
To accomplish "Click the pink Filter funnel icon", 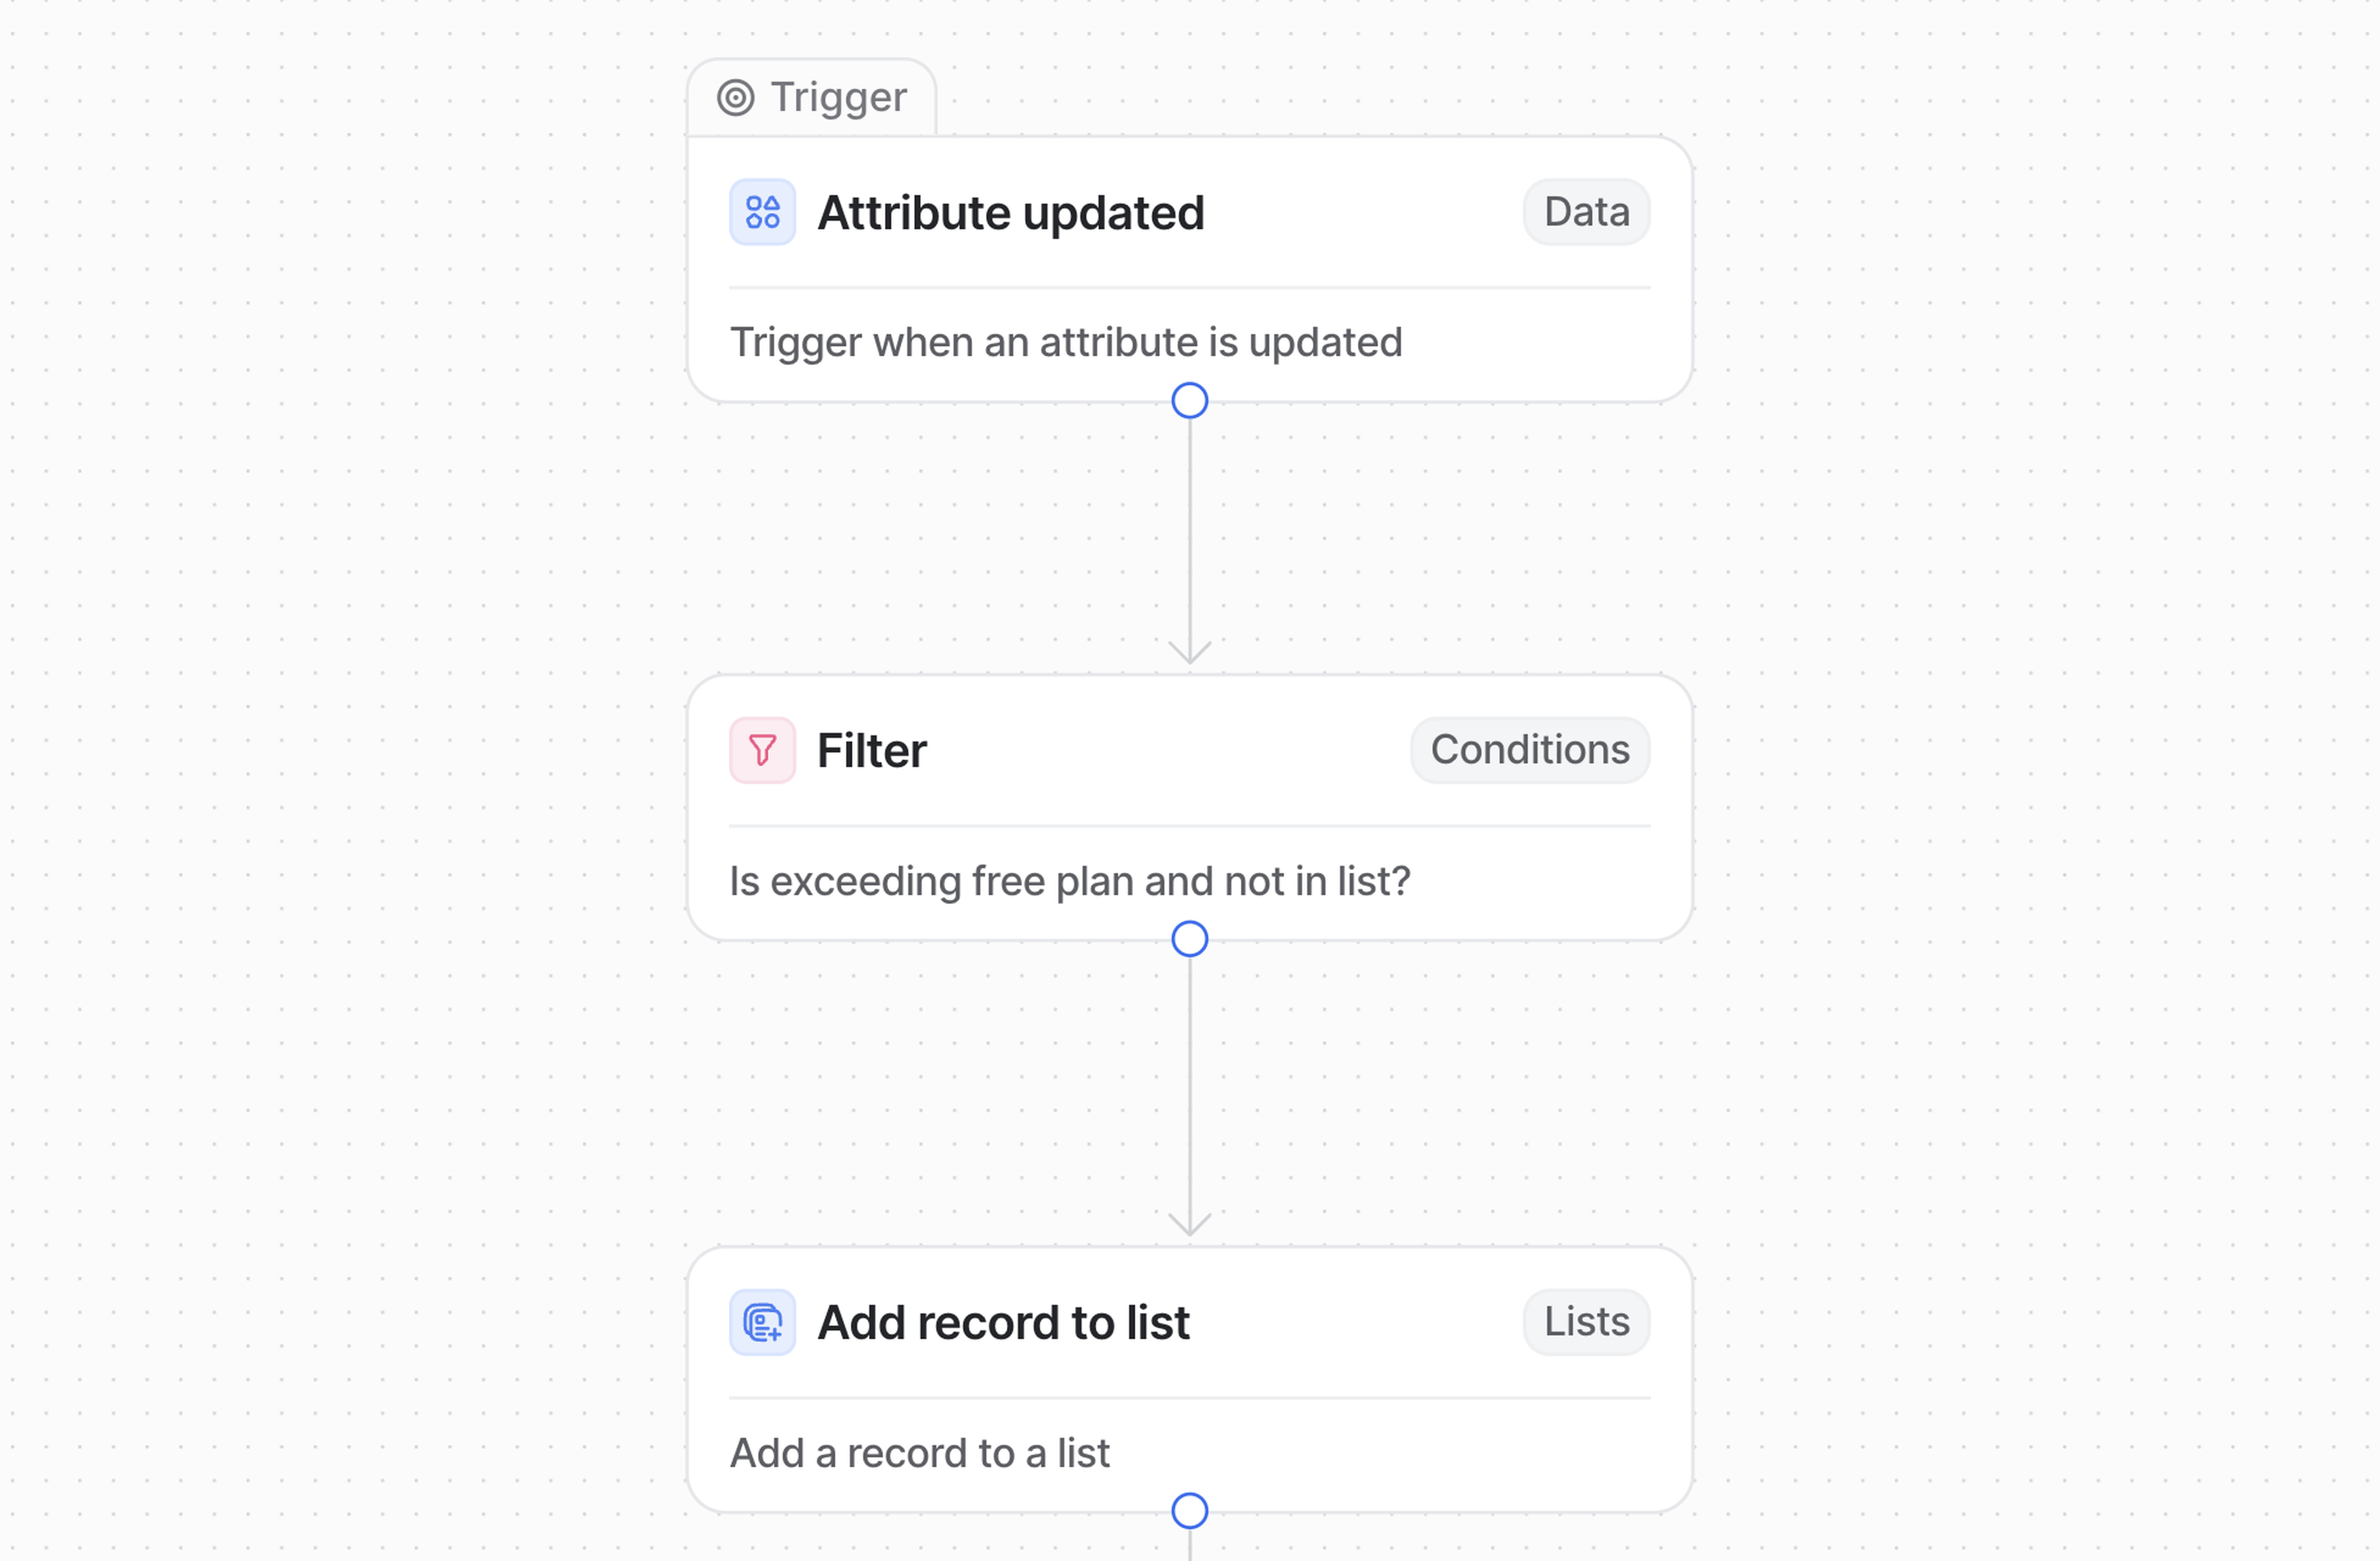I will tap(762, 750).
